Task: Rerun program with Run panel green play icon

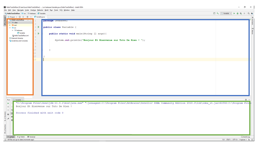Action: click(x=8, y=103)
